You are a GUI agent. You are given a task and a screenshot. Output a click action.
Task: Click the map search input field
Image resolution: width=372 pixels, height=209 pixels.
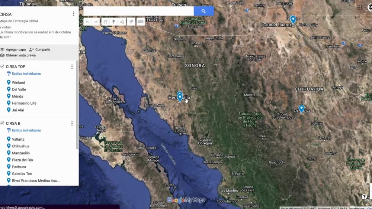coord(138,11)
